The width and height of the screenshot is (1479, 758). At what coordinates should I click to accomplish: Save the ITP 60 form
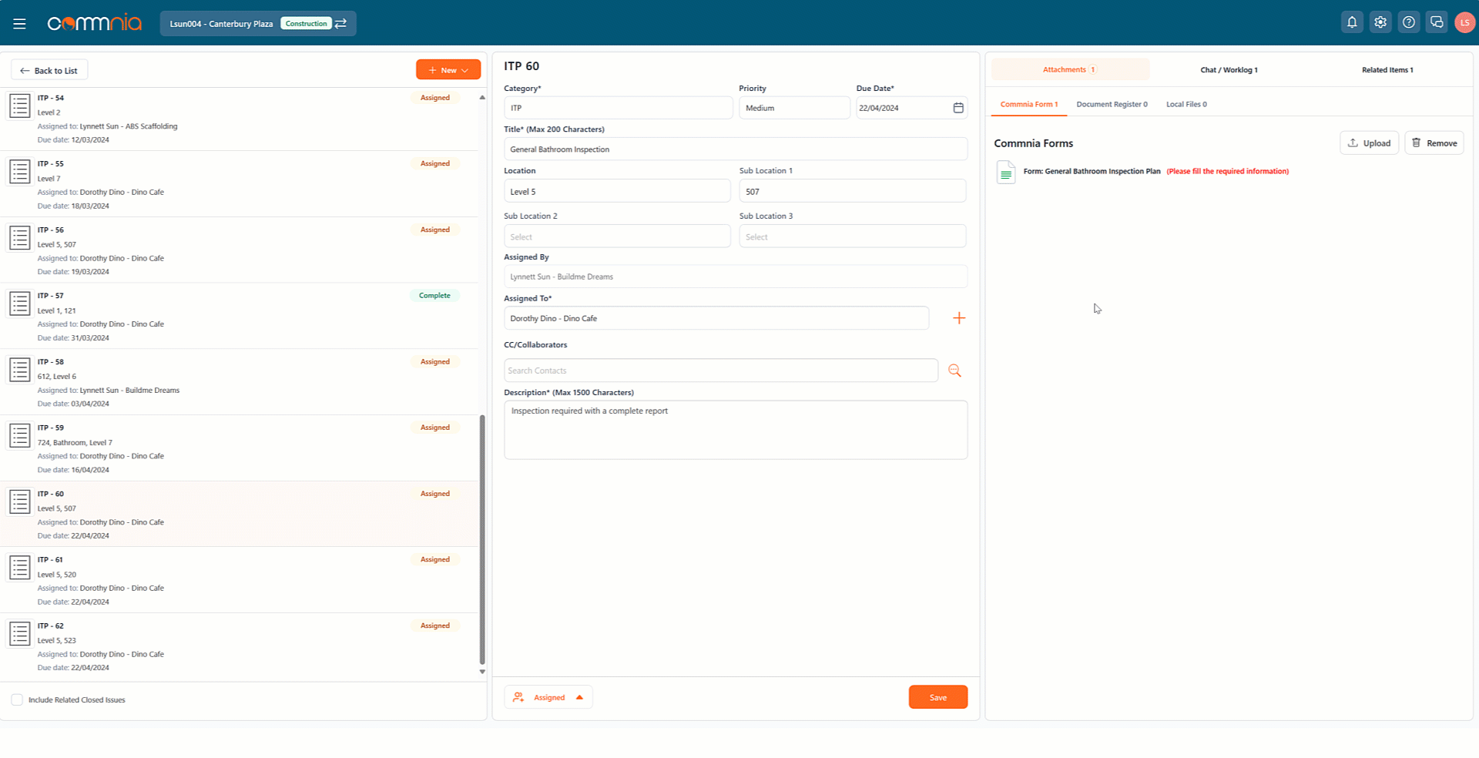point(937,697)
